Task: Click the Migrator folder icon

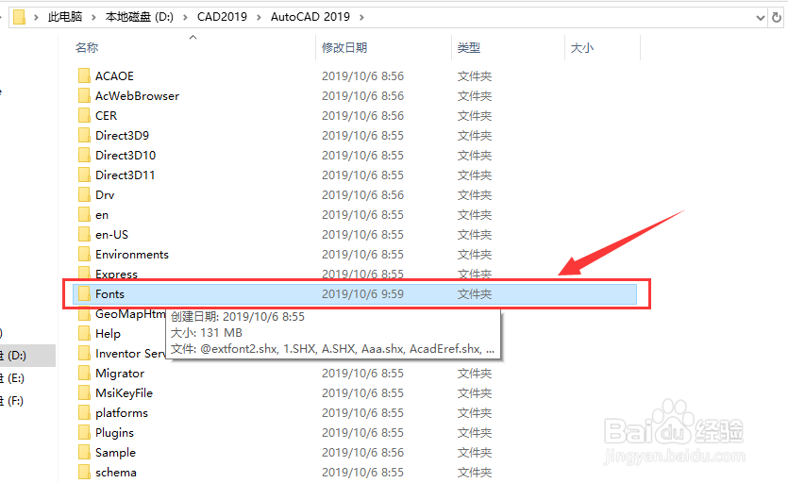Action: (x=84, y=373)
